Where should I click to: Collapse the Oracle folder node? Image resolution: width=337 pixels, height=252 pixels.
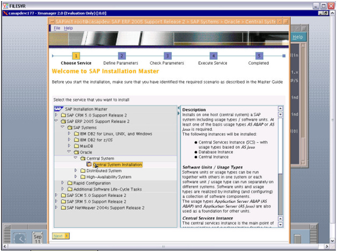pos(69,152)
